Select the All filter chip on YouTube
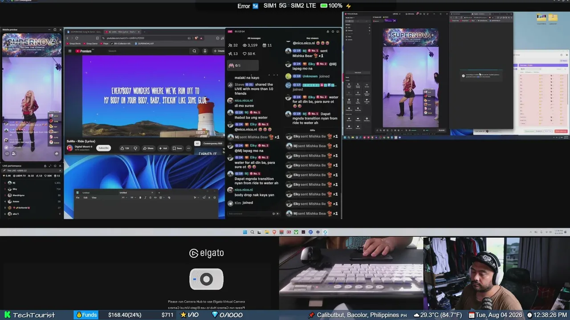 [x=197, y=144]
